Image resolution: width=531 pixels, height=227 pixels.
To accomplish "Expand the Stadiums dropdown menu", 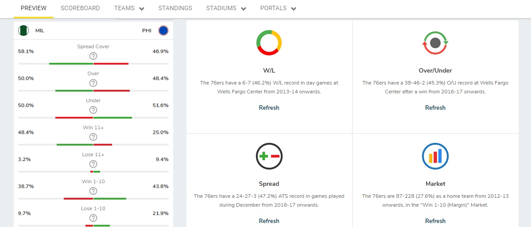I will coord(226,8).
